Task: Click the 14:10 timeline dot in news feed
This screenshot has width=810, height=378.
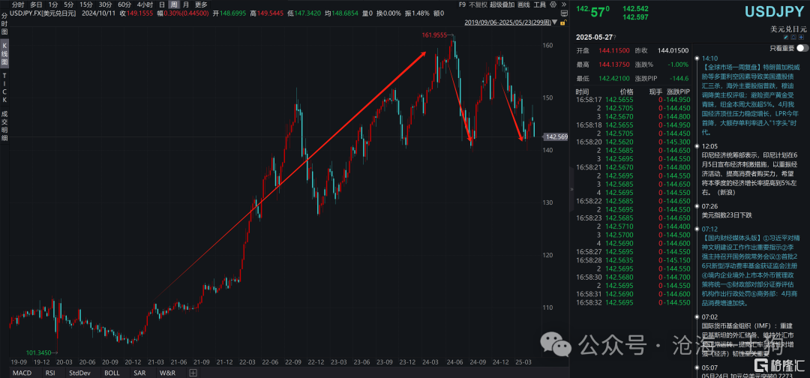Action: click(697, 58)
